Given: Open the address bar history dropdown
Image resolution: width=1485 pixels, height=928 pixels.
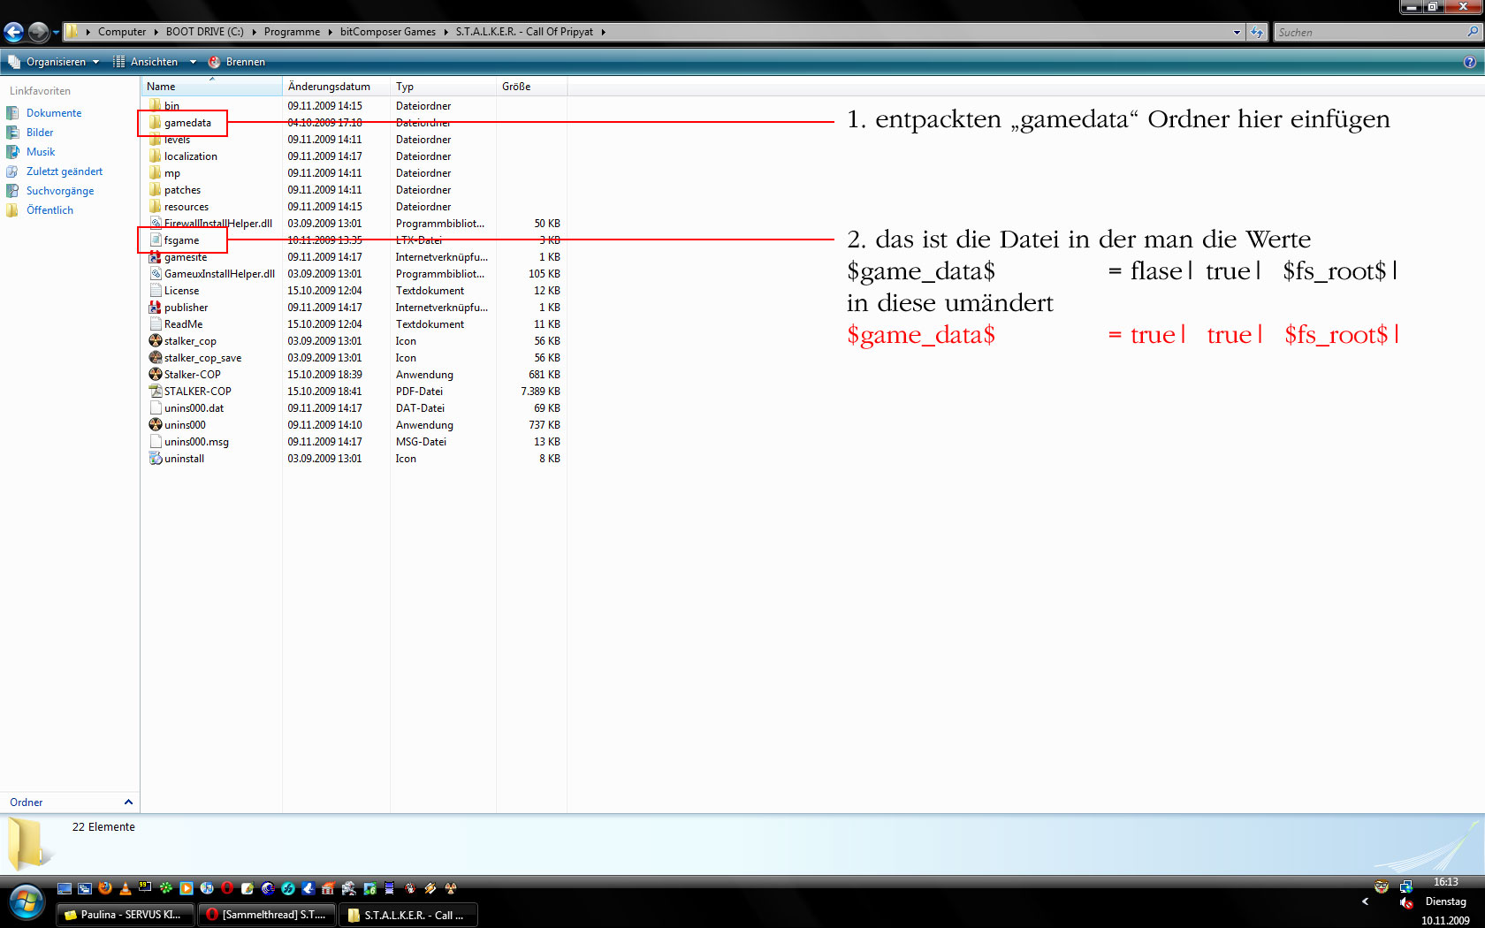Looking at the screenshot, I should (x=1237, y=32).
